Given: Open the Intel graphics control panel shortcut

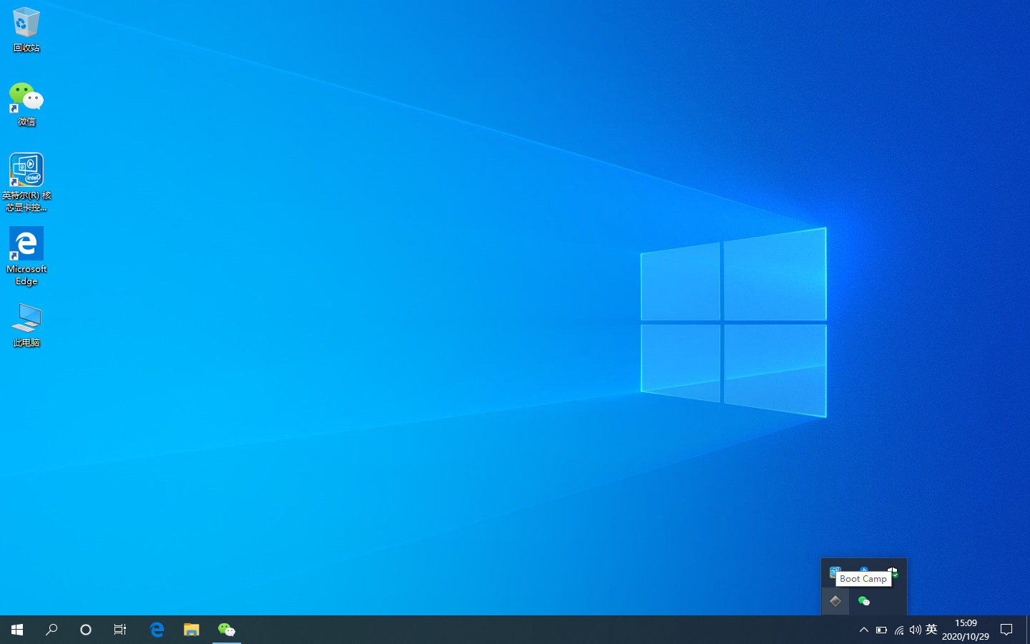Looking at the screenshot, I should (26, 170).
